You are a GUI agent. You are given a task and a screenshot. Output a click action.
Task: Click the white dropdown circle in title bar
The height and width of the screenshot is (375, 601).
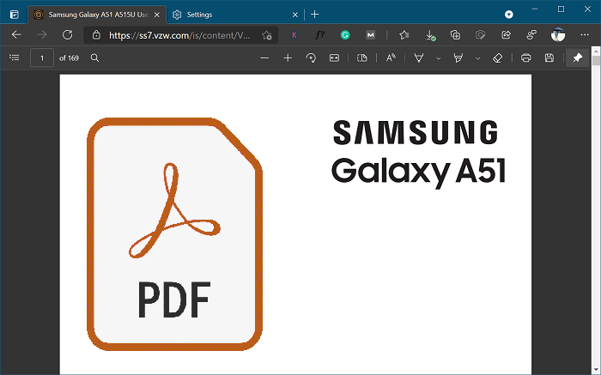tap(508, 15)
